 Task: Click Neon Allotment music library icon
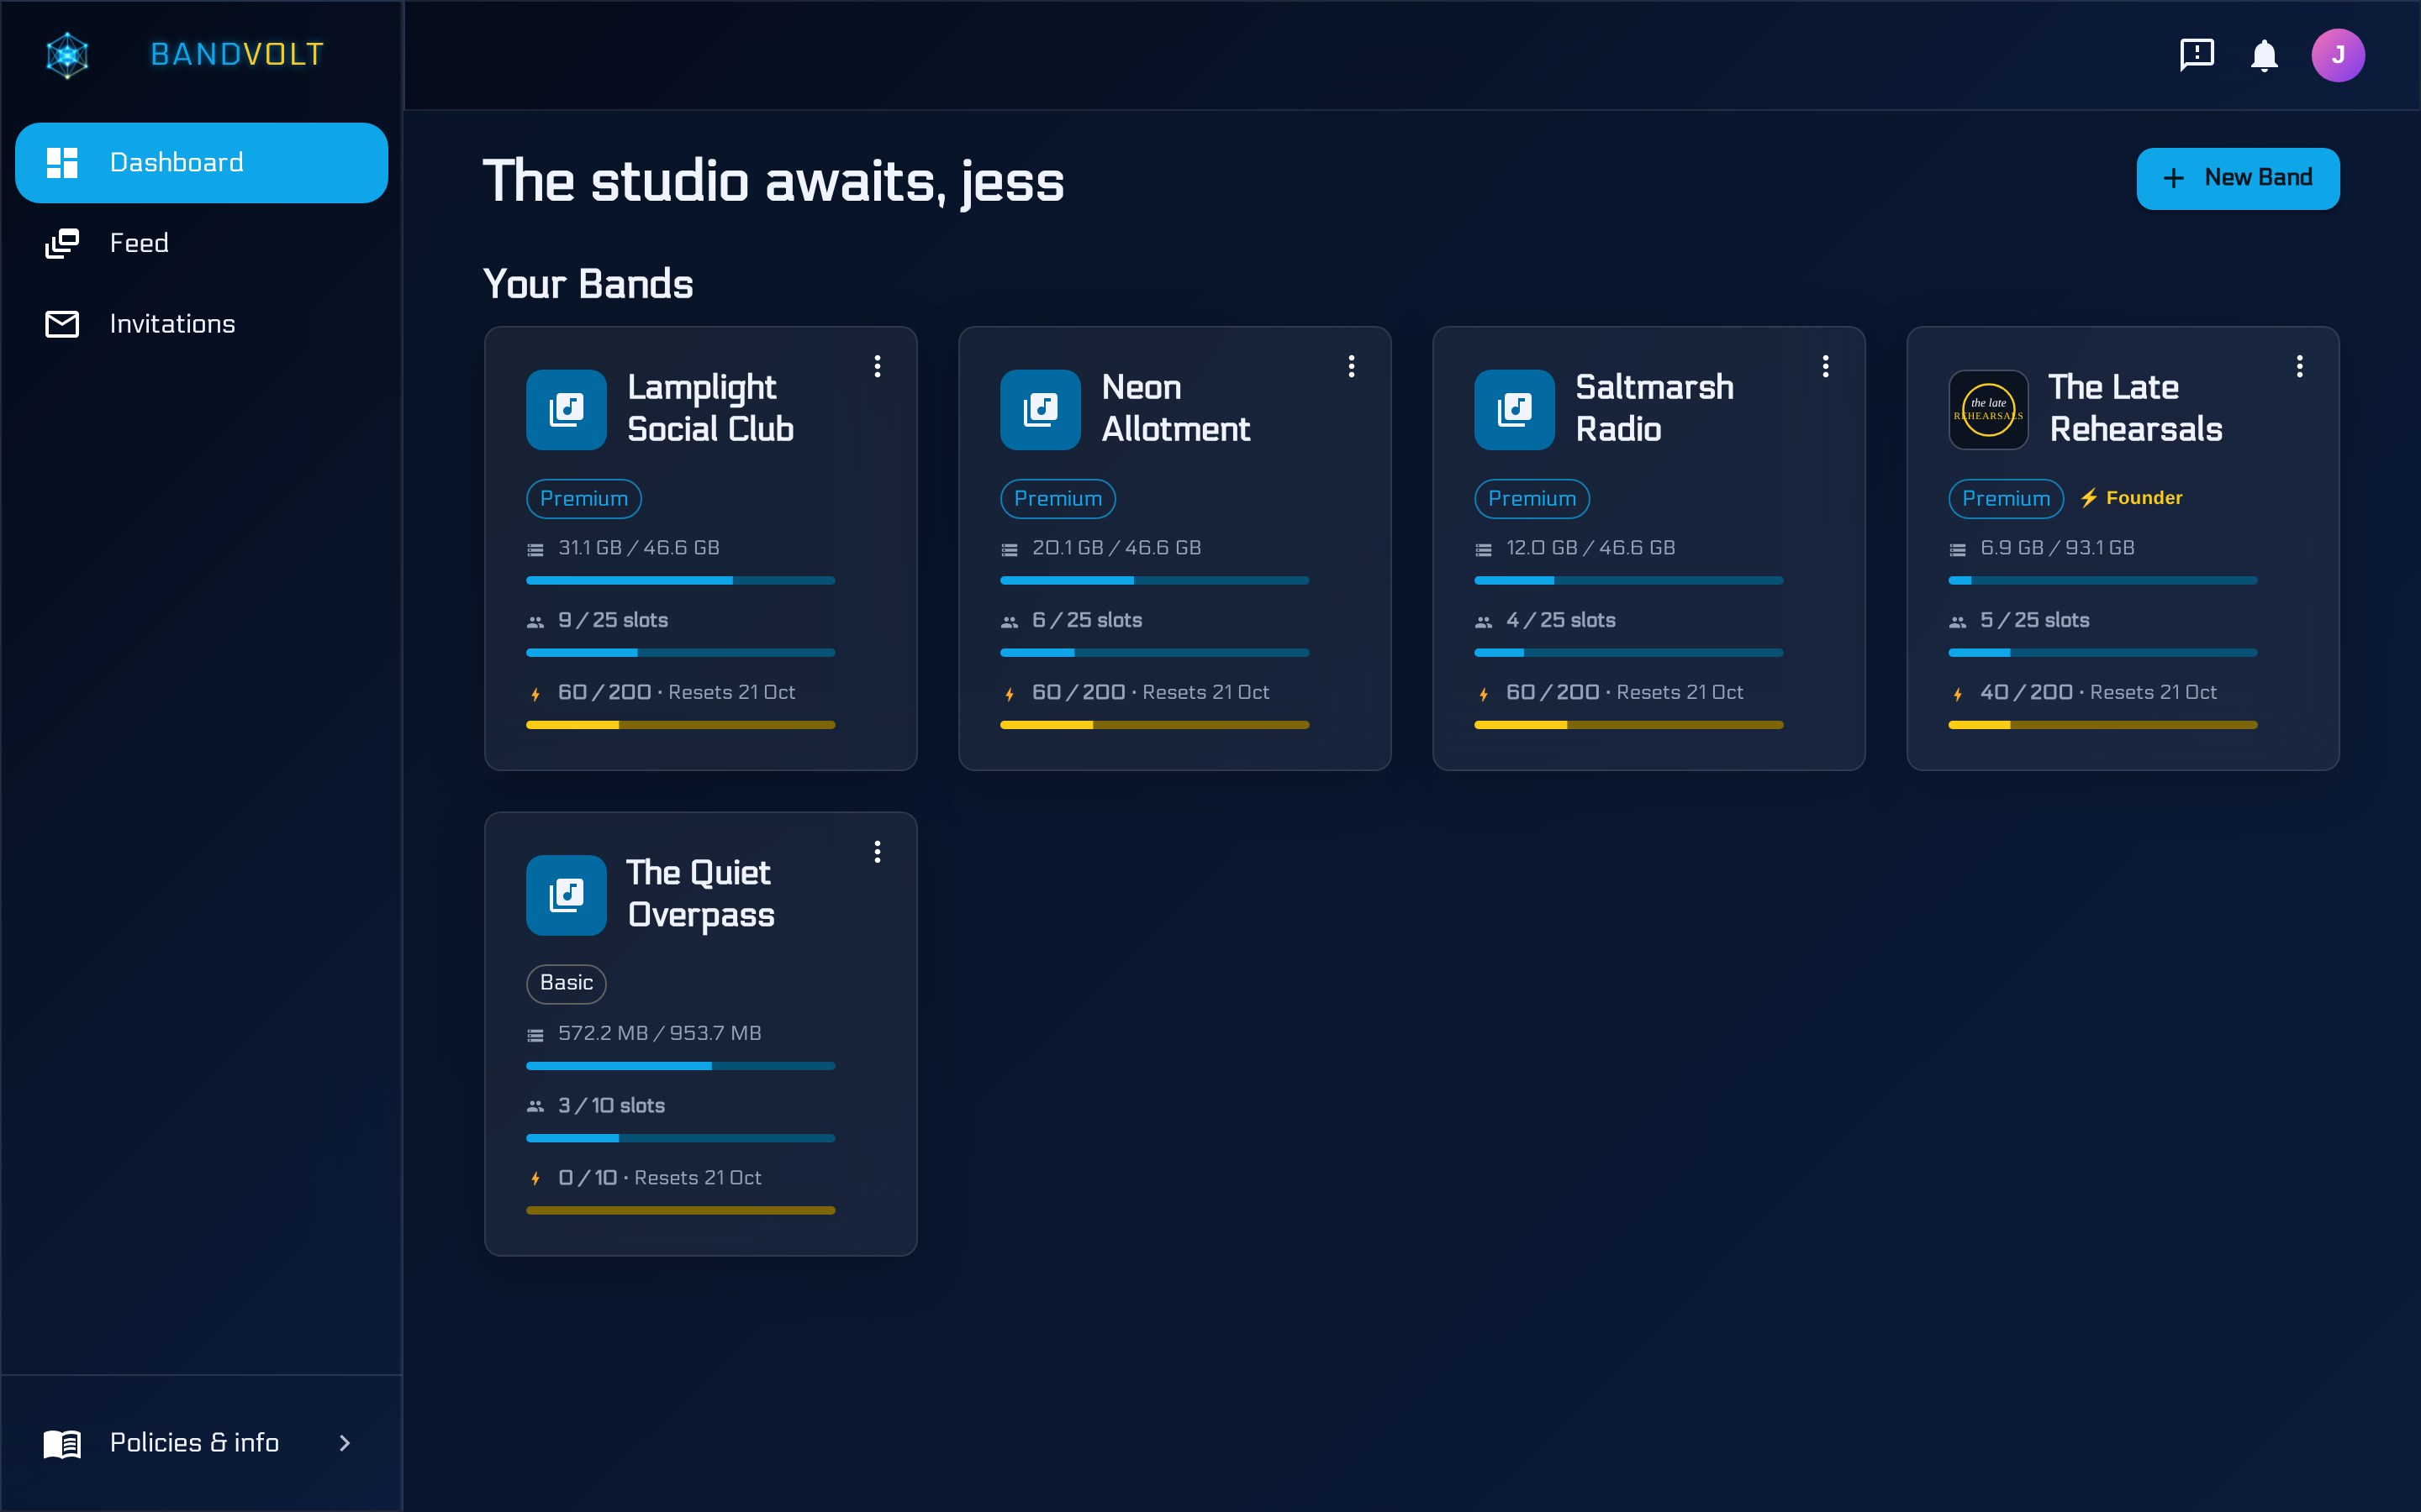pyautogui.click(x=1041, y=409)
